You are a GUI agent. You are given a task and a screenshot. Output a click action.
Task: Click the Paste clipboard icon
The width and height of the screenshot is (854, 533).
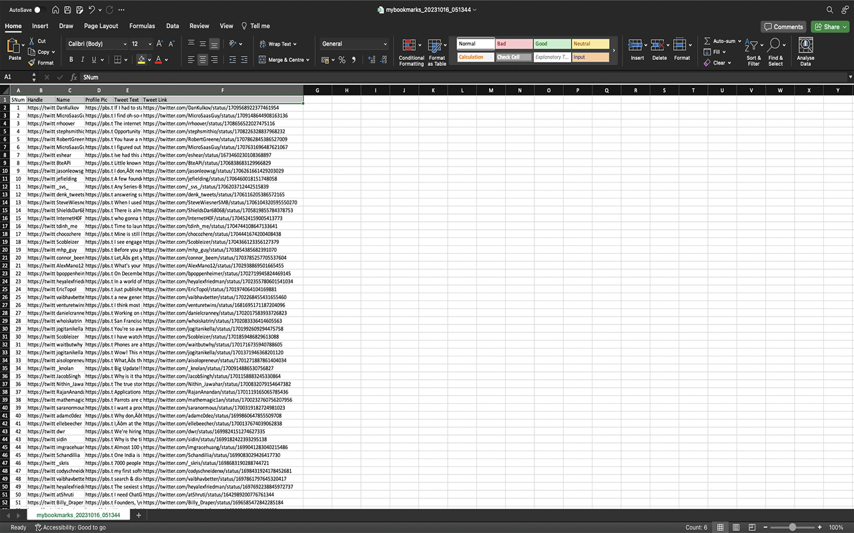(14, 45)
